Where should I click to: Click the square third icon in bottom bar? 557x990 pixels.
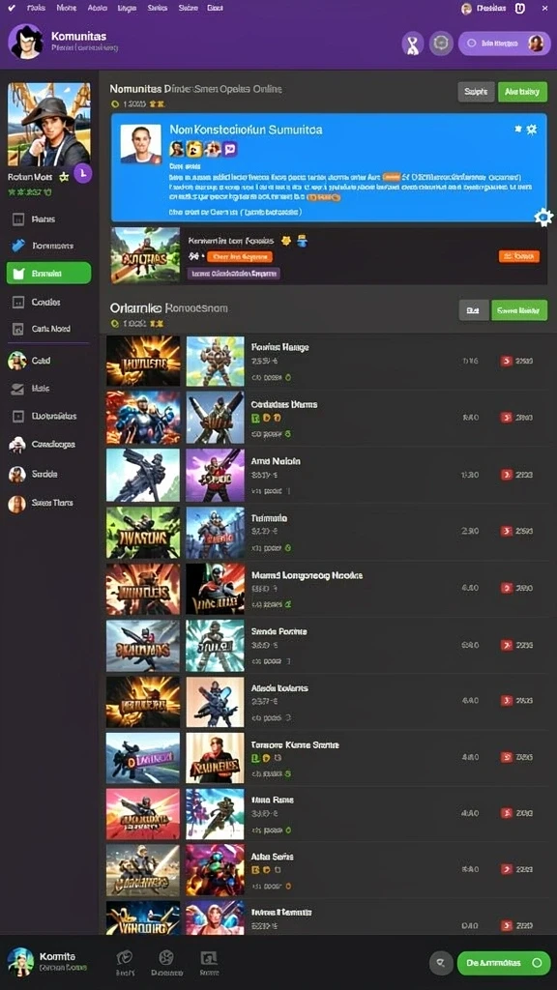(x=208, y=957)
